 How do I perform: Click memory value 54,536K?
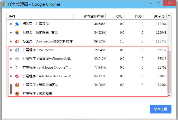(100, 33)
